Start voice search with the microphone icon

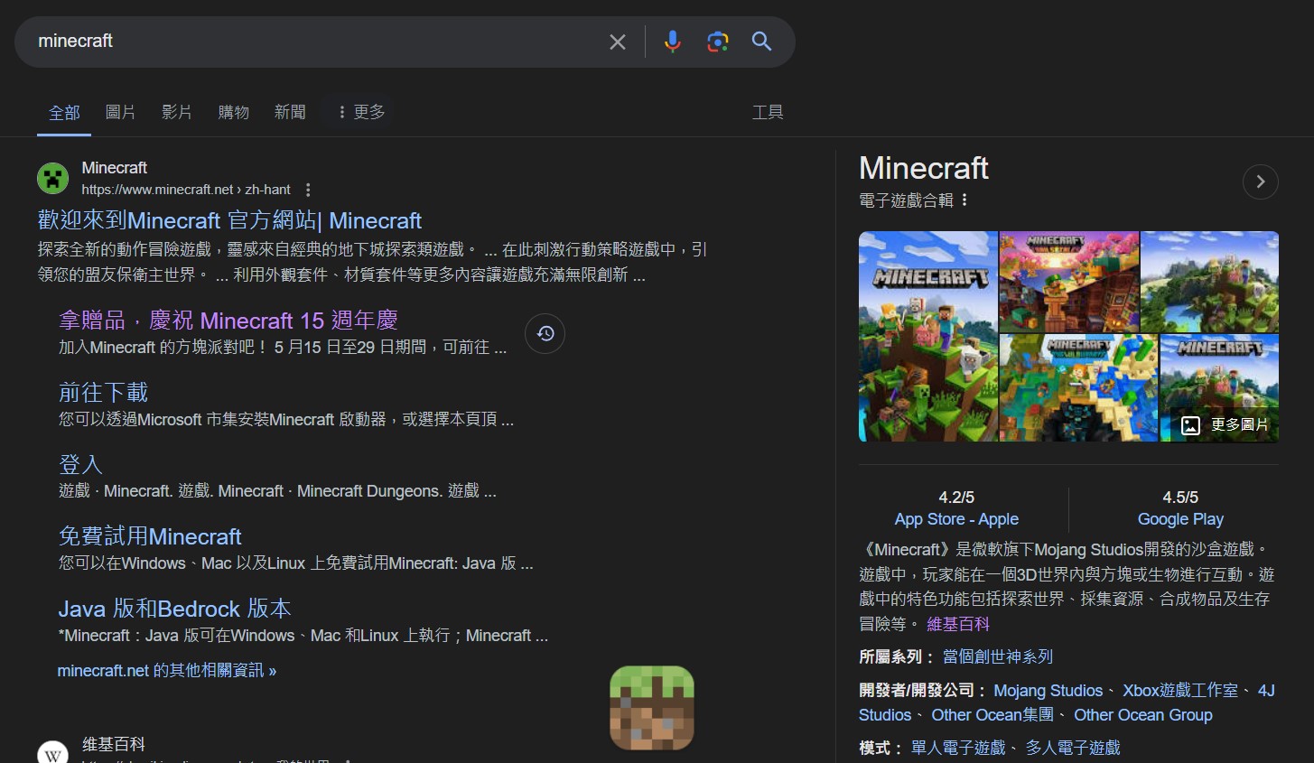pyautogui.click(x=672, y=42)
